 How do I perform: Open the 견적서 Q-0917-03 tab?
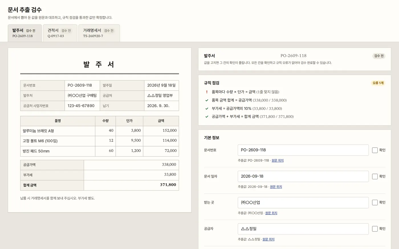pyautogui.click(x=60, y=33)
